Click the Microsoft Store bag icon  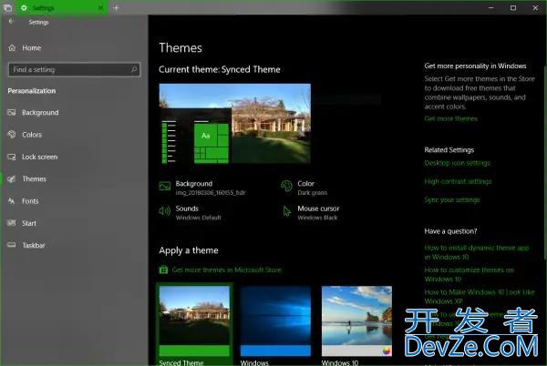[x=163, y=269]
